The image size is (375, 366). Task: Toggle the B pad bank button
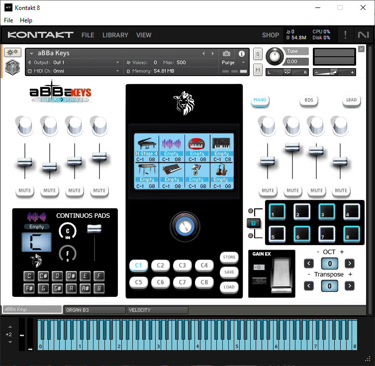(254, 223)
